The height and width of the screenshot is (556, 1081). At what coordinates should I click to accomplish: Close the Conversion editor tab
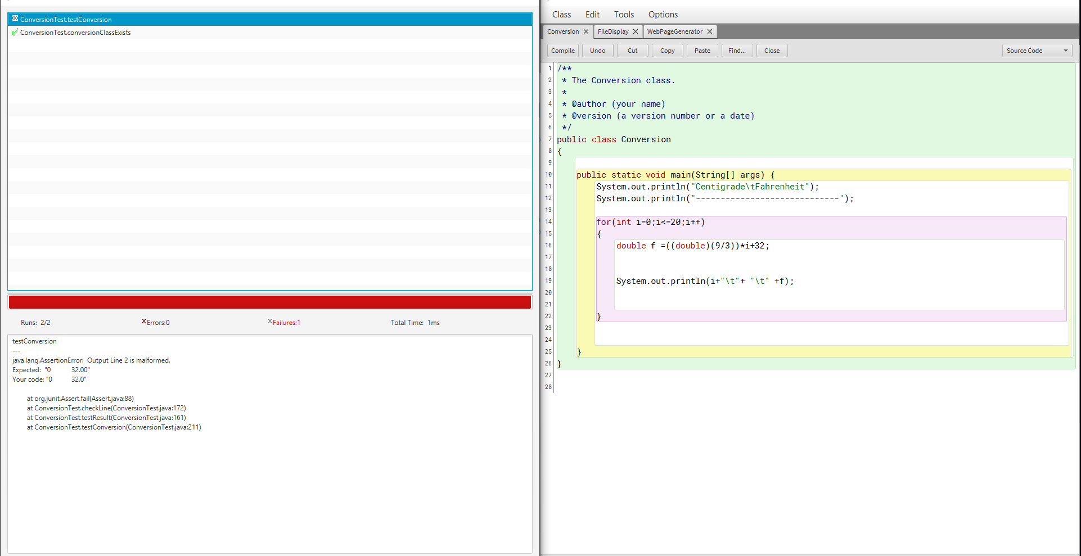point(586,31)
